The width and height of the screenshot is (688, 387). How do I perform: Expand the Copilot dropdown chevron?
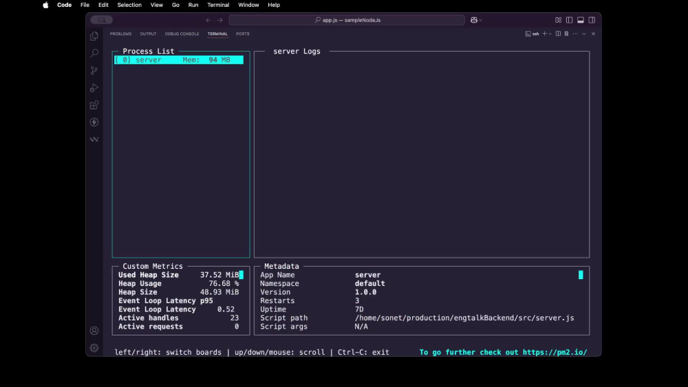pos(480,20)
